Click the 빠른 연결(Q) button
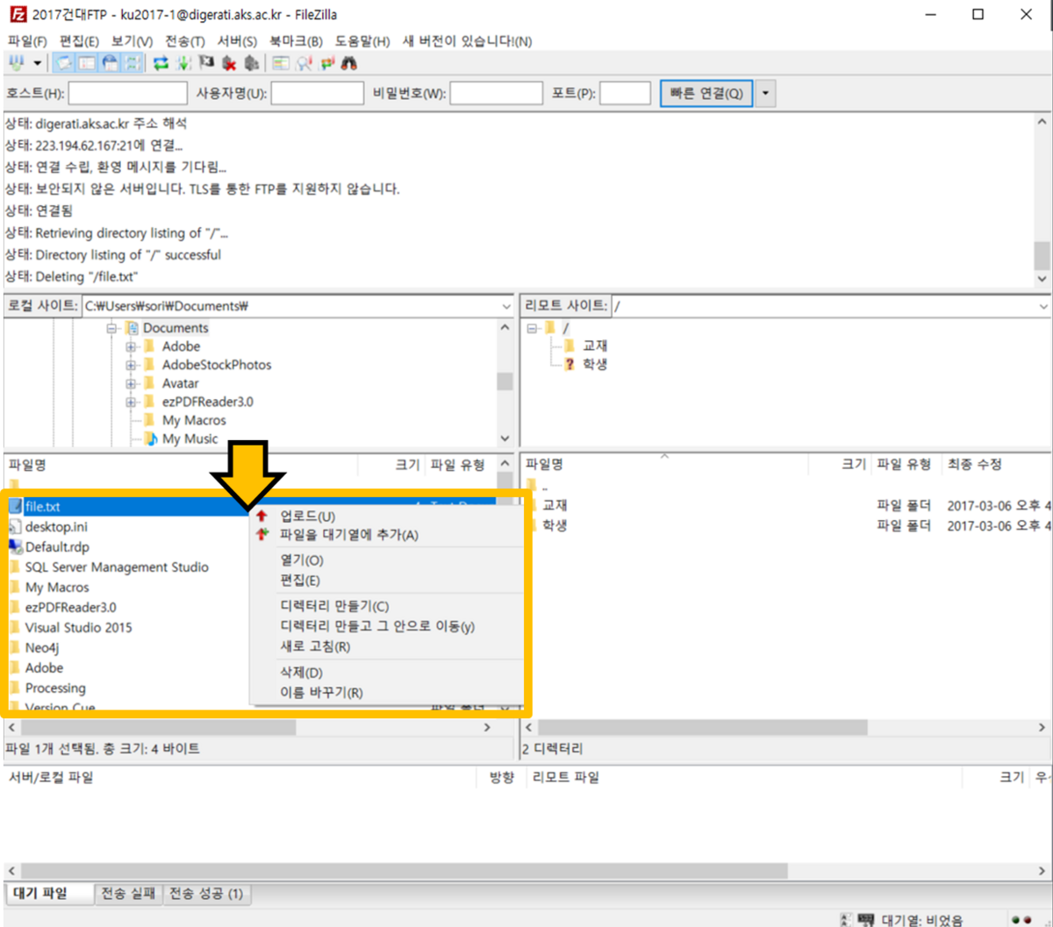The width and height of the screenshot is (1053, 927). pos(706,94)
